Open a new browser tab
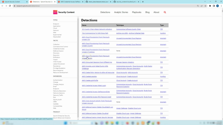Screen dimensions: 223x125 coord(143,2)
